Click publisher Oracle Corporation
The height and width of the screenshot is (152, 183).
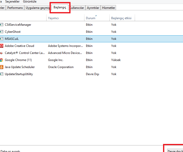(61, 67)
